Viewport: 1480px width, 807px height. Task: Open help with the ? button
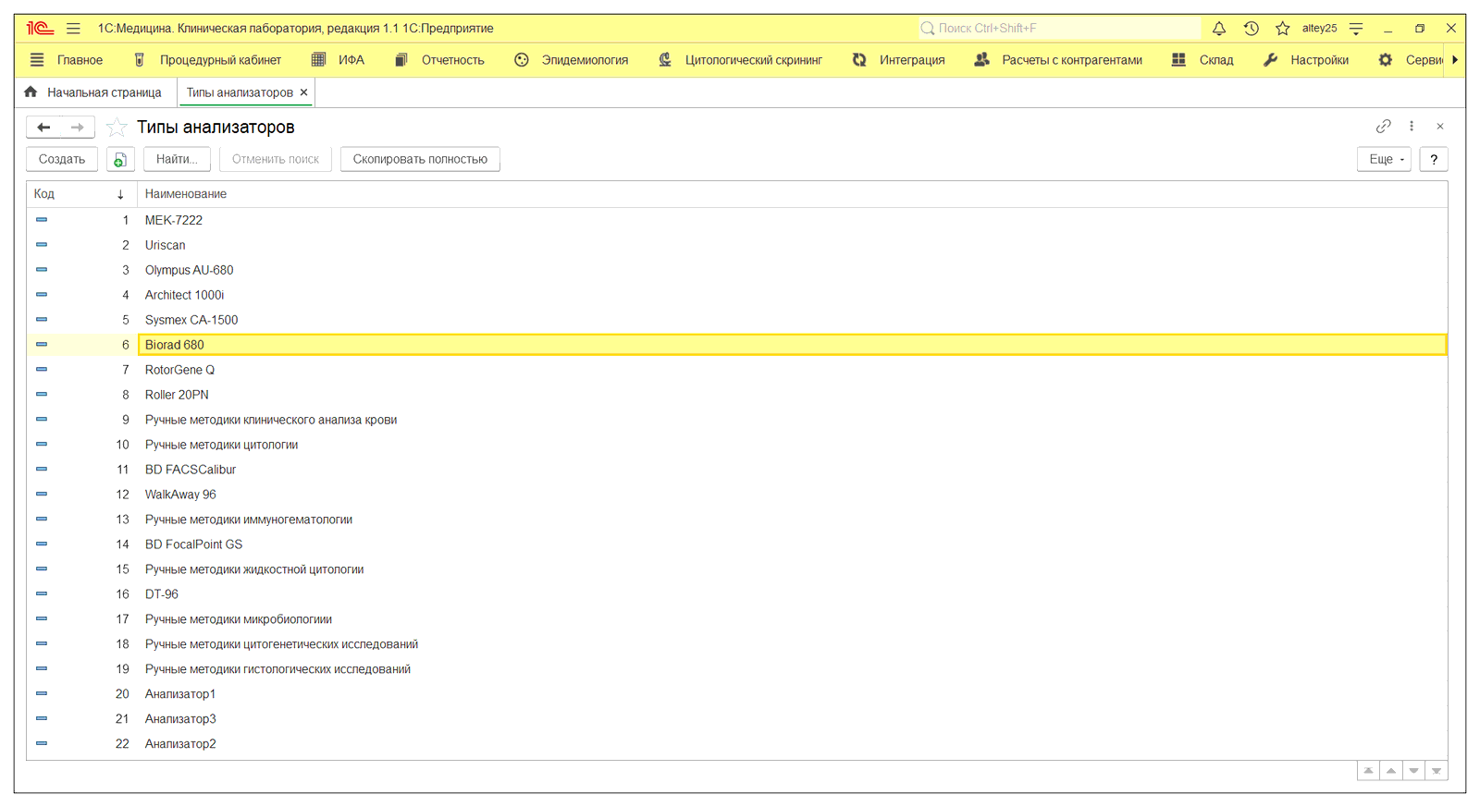point(1434,159)
